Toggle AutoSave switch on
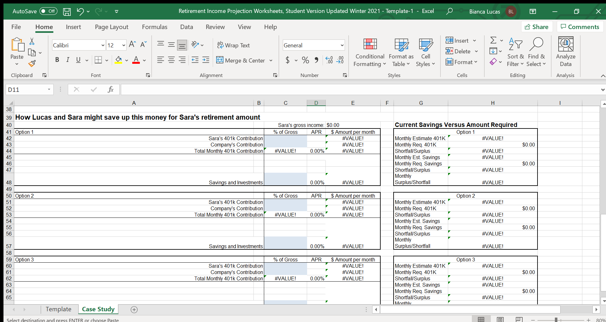 (48, 11)
